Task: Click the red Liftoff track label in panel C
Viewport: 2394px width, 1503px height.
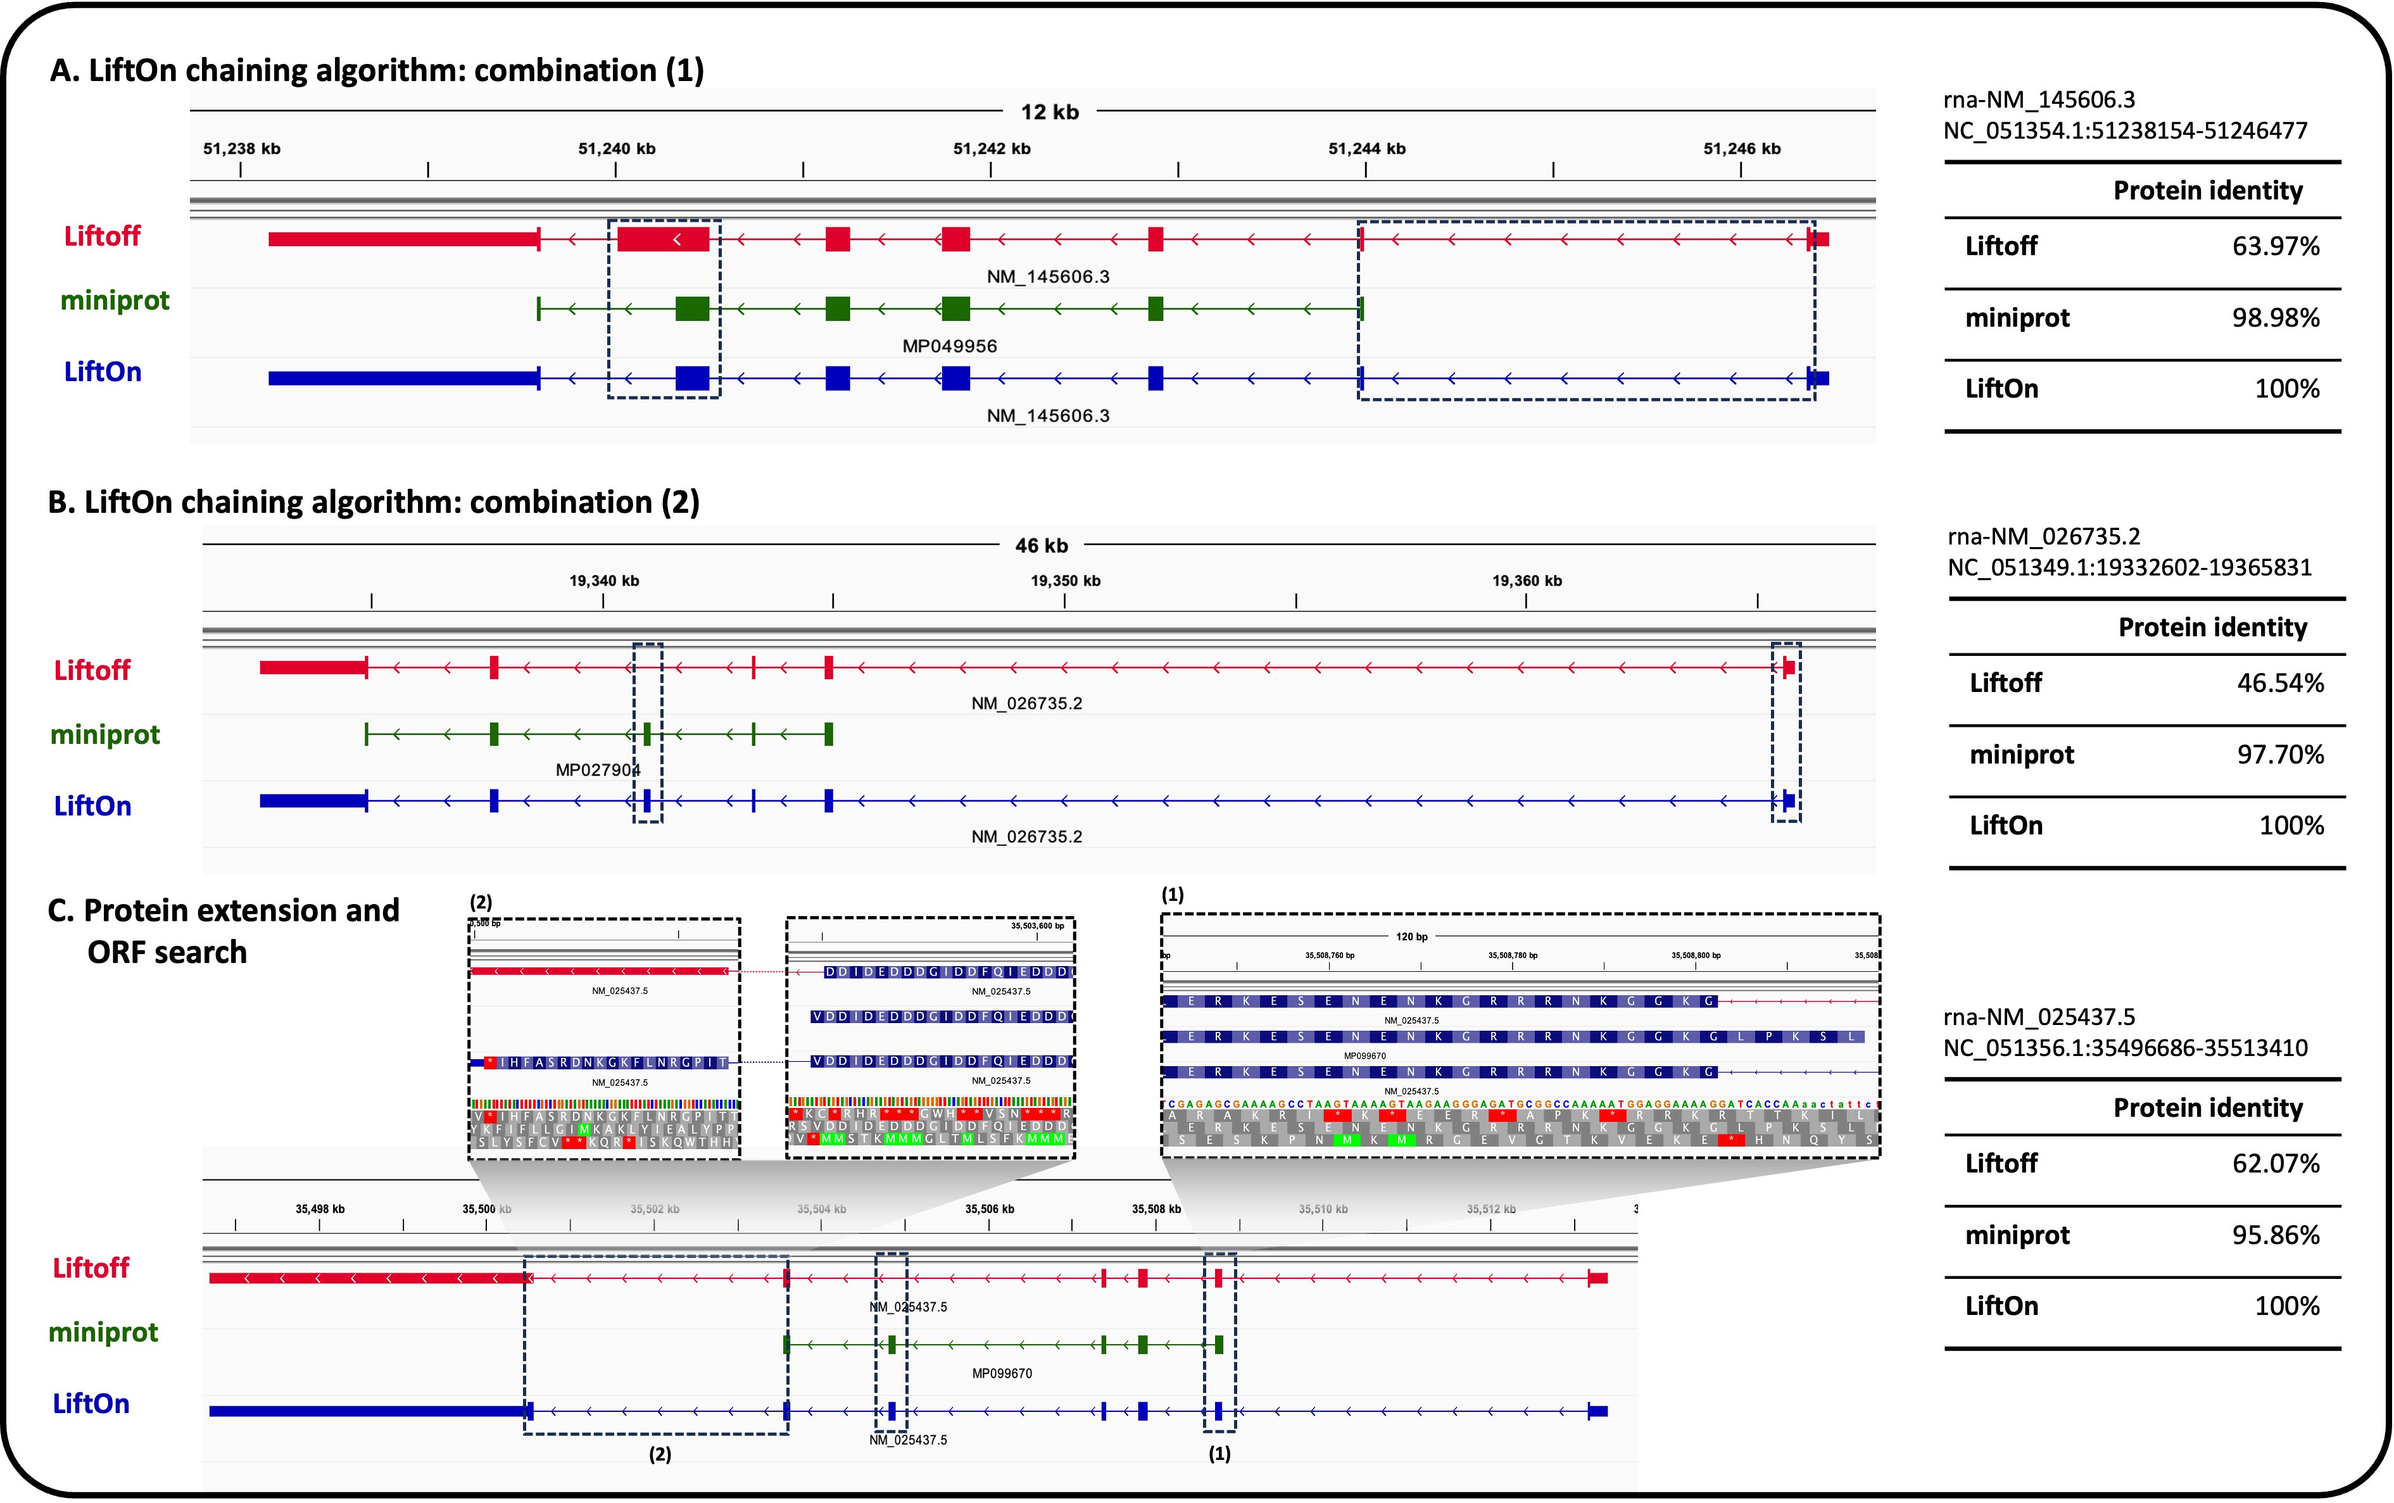Action: (91, 1269)
